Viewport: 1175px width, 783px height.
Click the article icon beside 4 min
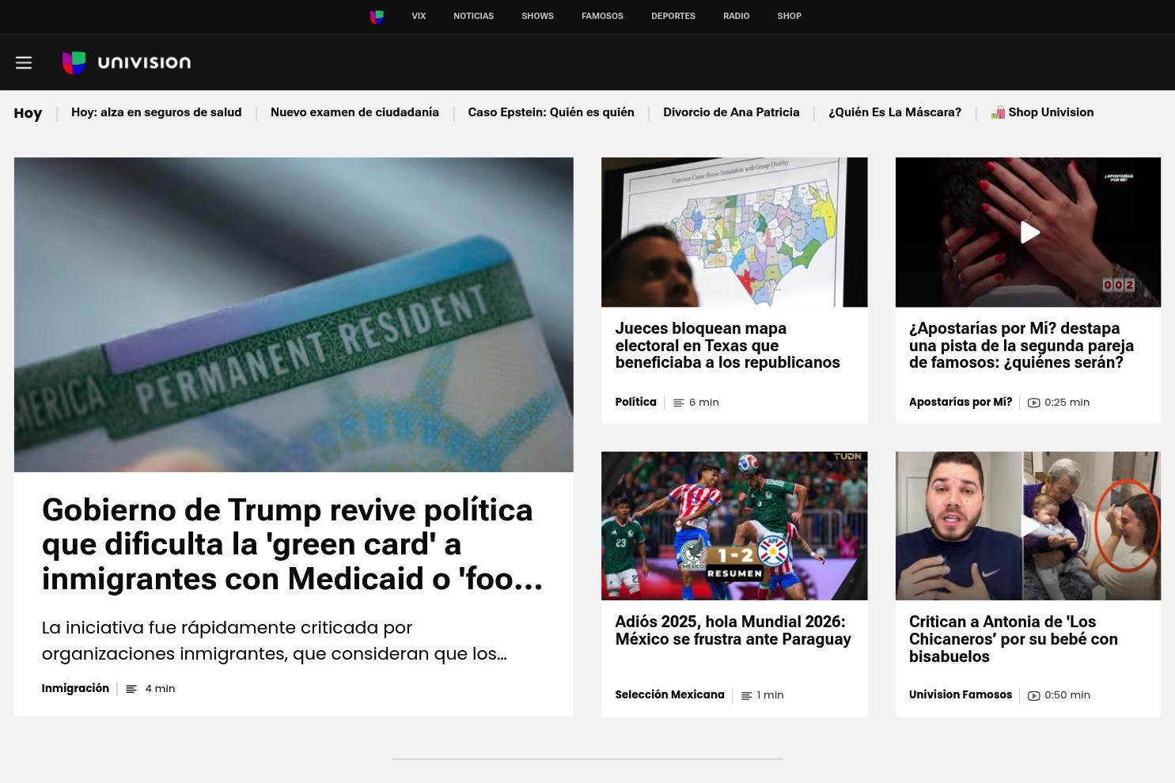131,689
